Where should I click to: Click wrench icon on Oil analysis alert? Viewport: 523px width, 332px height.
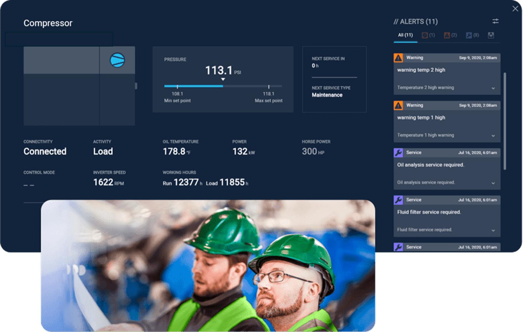coord(398,153)
